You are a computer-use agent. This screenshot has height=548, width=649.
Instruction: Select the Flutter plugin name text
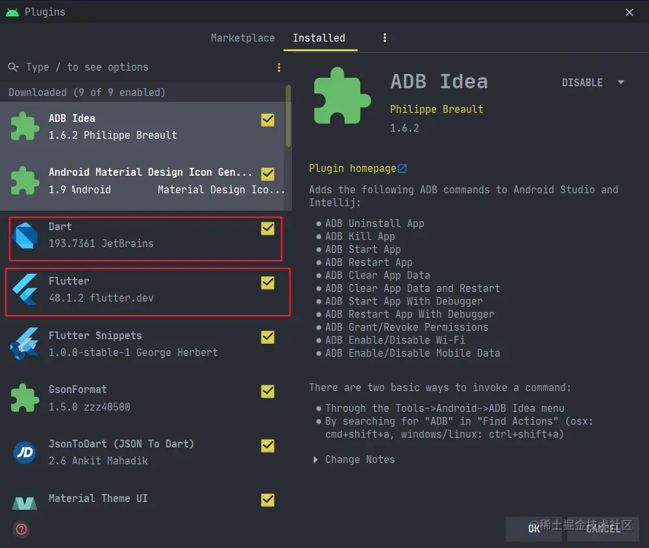tap(69, 281)
